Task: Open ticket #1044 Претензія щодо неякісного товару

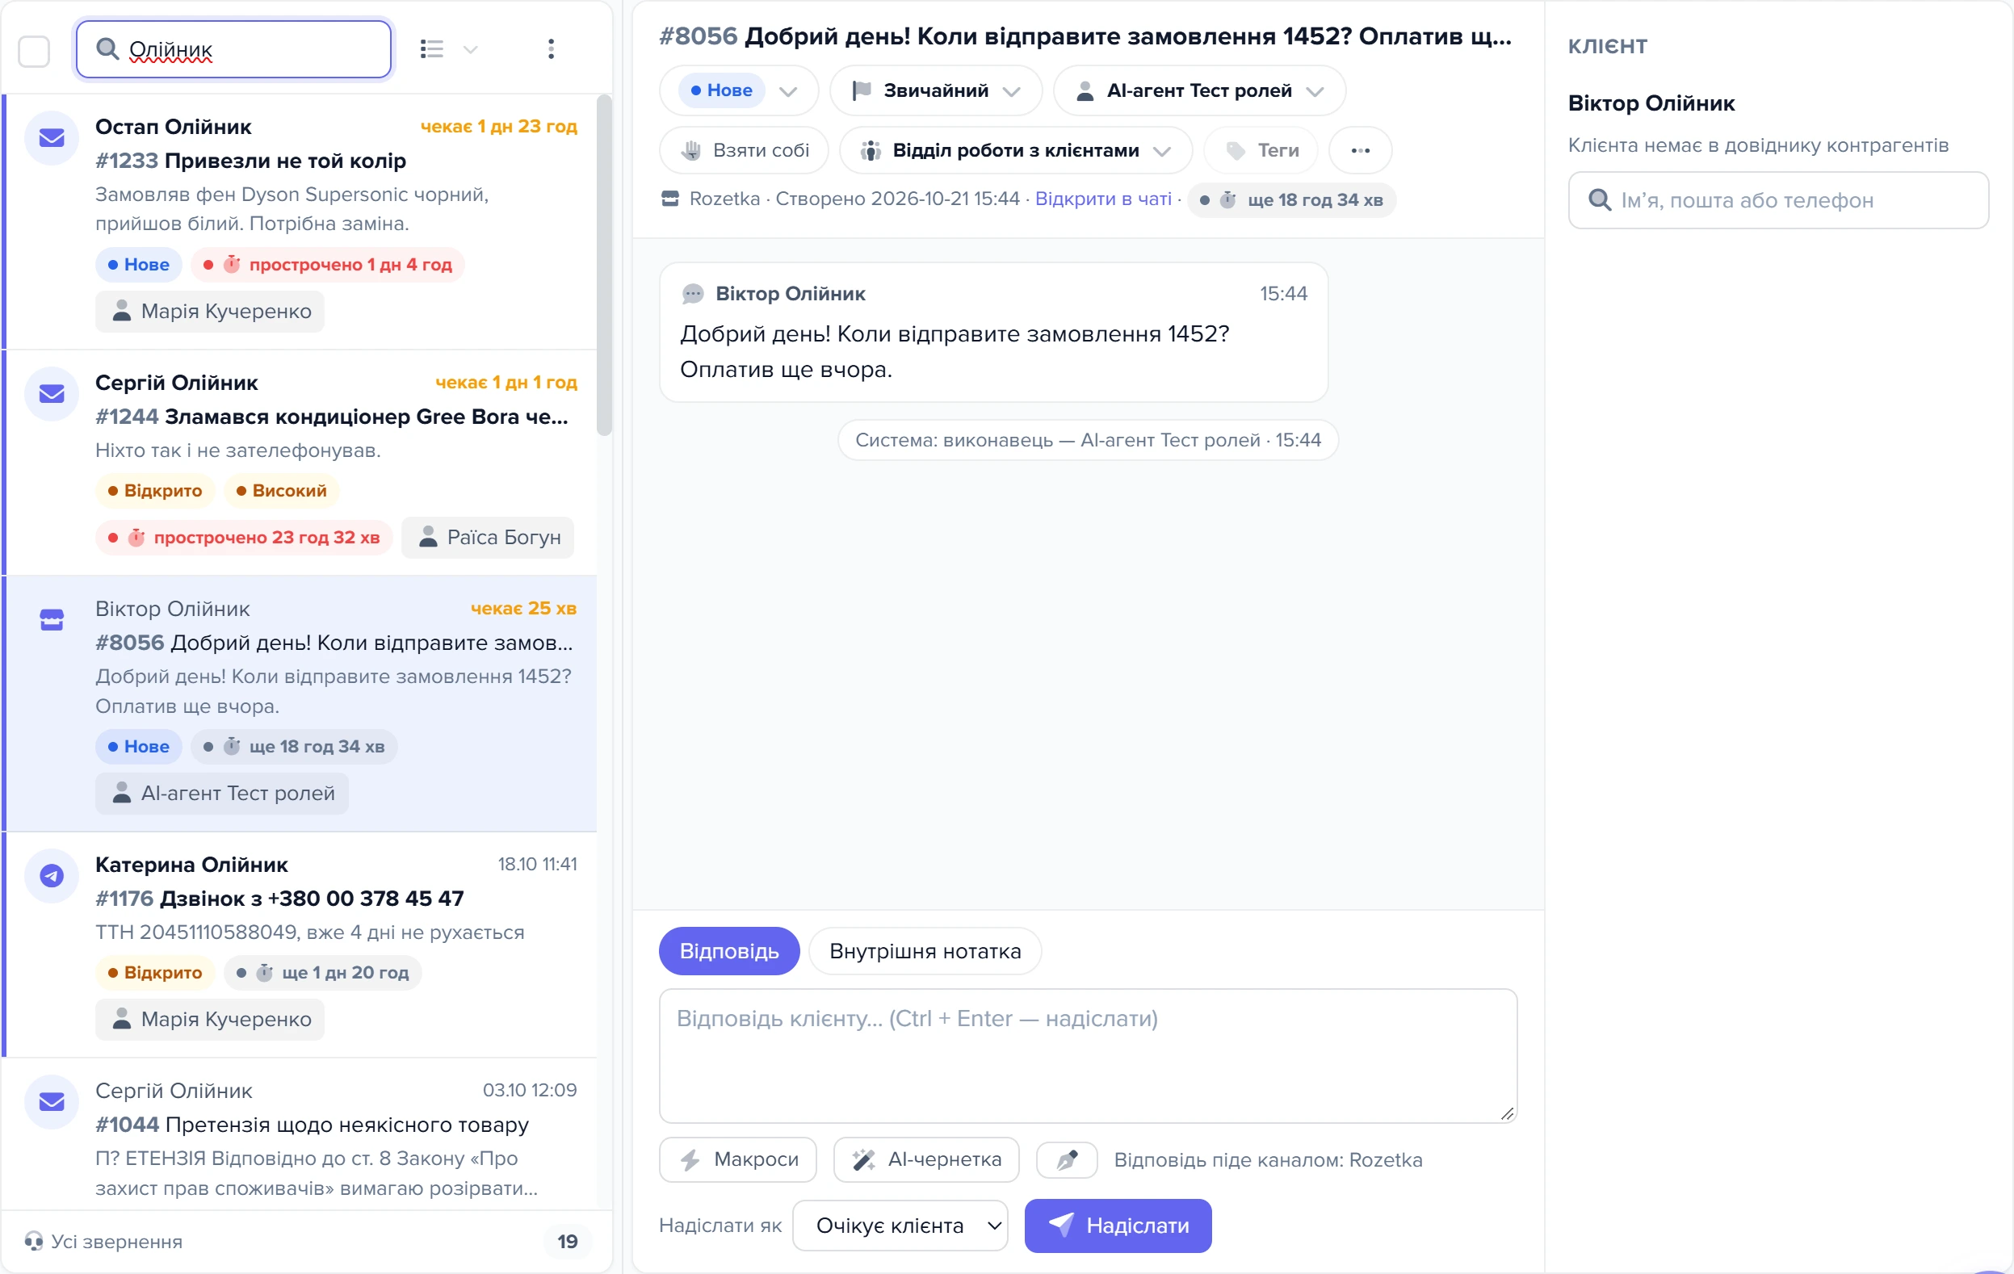Action: pos(300,1134)
